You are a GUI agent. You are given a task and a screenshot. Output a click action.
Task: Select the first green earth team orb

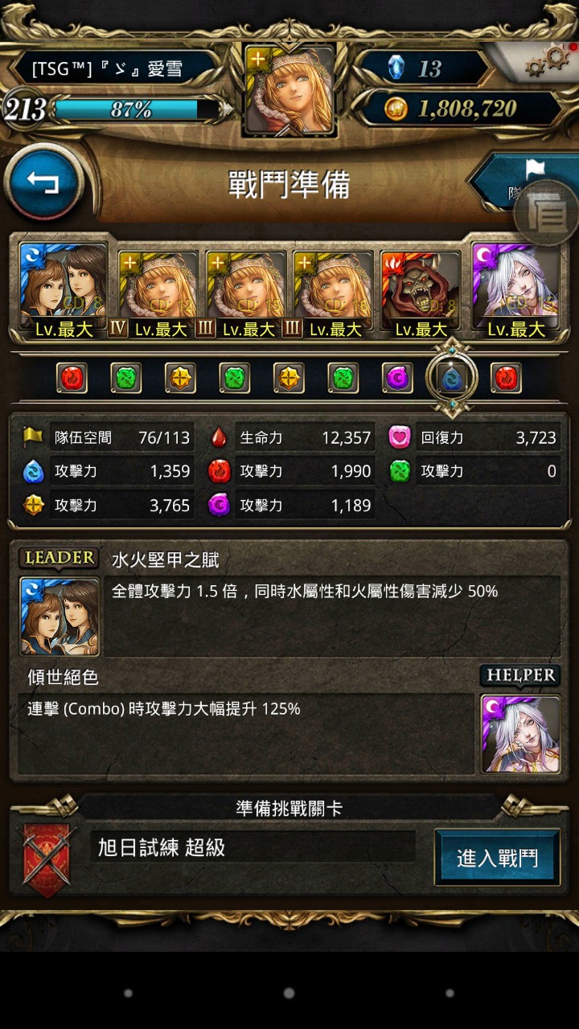pyautogui.click(x=126, y=377)
